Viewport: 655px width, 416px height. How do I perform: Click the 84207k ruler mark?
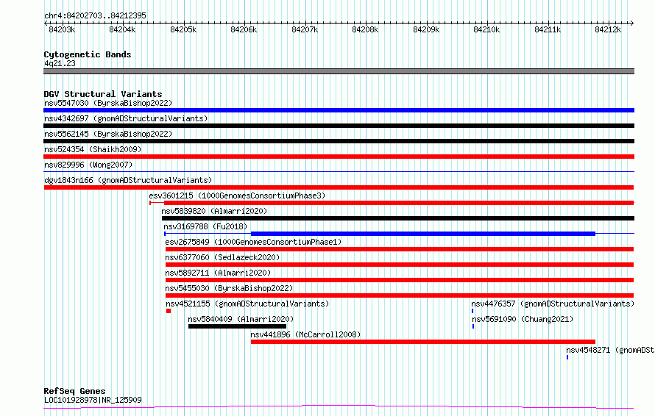click(305, 29)
